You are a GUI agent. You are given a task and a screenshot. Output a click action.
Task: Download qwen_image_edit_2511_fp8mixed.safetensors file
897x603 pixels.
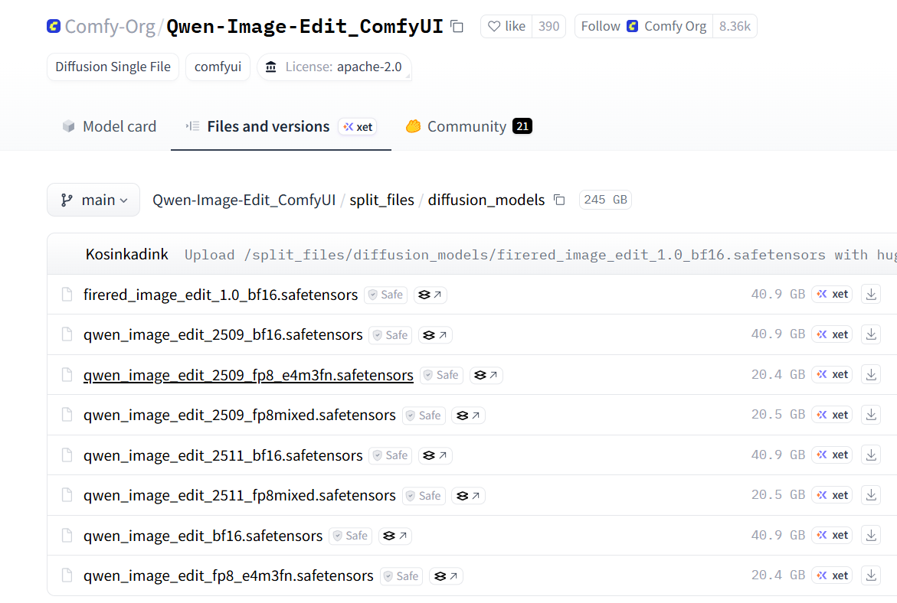click(x=871, y=495)
